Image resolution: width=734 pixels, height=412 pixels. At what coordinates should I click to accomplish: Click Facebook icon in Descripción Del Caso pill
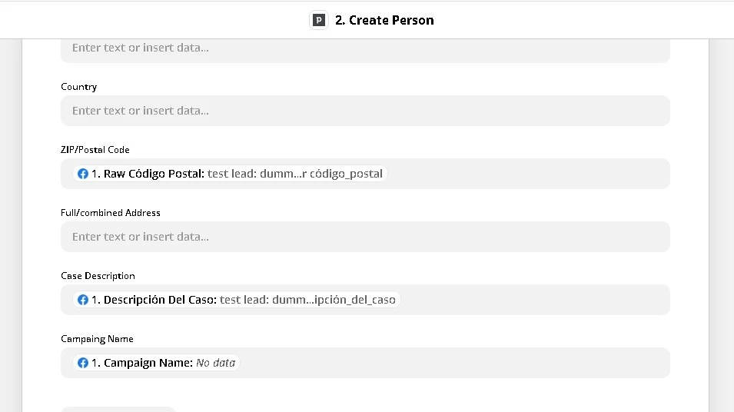[x=82, y=300]
